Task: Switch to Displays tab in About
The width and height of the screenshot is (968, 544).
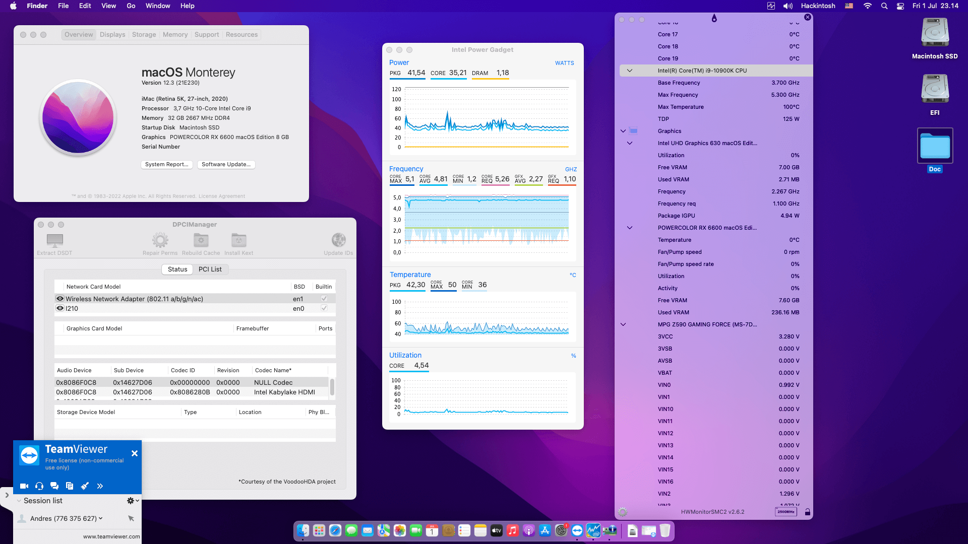Action: 112,35
